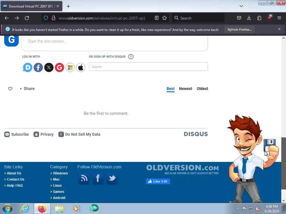The width and height of the screenshot is (286, 214).
Task: Open the extensions puzzle icon
Action: click(259, 18)
